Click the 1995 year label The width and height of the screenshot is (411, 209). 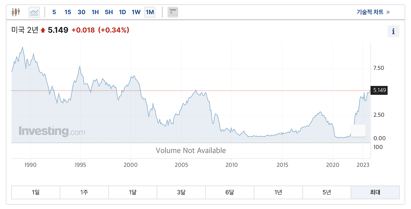80,165
